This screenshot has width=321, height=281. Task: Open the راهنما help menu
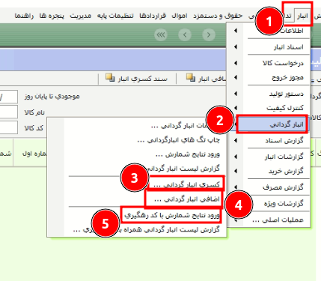pyautogui.click(x=24, y=16)
